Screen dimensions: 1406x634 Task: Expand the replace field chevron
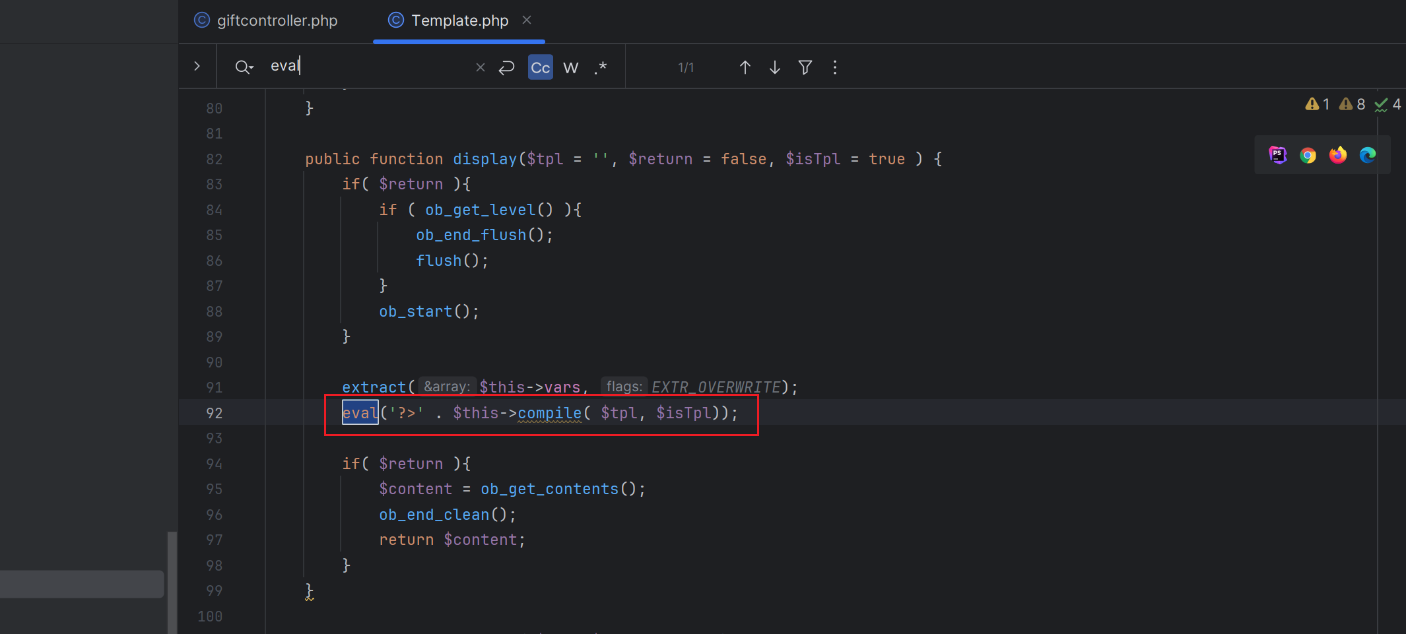pyautogui.click(x=197, y=66)
